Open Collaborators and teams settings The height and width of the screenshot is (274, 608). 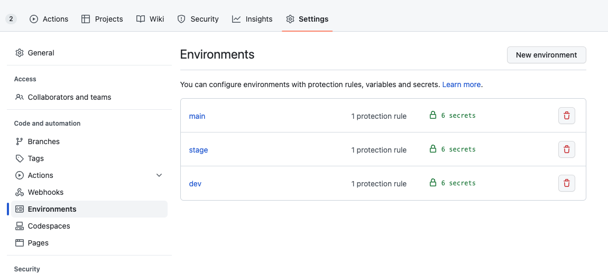click(x=89, y=97)
